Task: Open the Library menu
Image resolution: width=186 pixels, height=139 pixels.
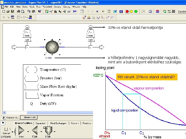Action: 58,7
